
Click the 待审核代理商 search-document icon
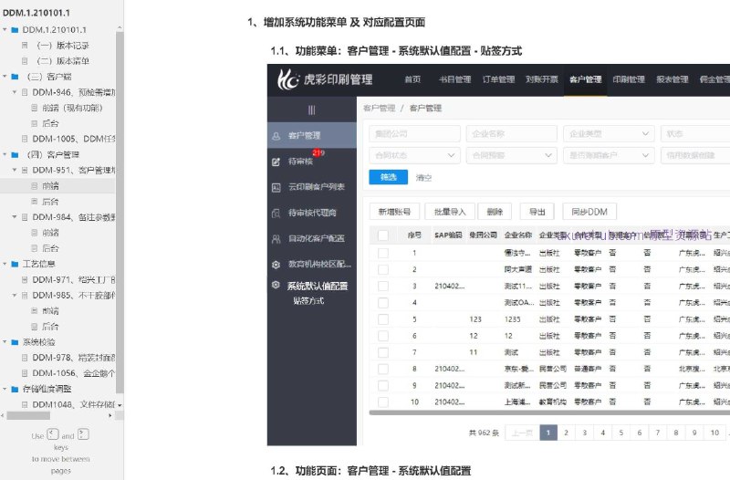[x=276, y=214]
